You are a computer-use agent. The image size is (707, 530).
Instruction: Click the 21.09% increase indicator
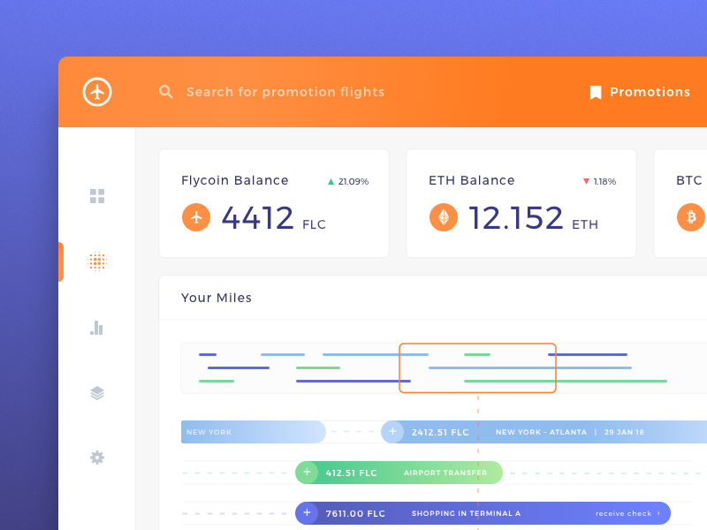pyautogui.click(x=347, y=181)
